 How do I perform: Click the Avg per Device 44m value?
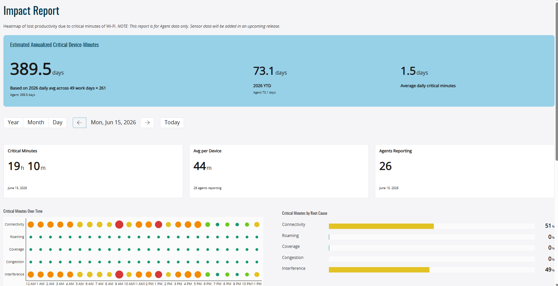(202, 166)
